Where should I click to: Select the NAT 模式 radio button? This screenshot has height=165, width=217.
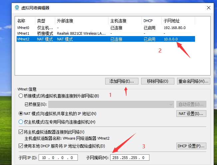21,114
